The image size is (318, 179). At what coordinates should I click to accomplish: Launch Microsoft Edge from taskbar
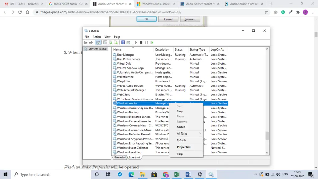point(131,174)
